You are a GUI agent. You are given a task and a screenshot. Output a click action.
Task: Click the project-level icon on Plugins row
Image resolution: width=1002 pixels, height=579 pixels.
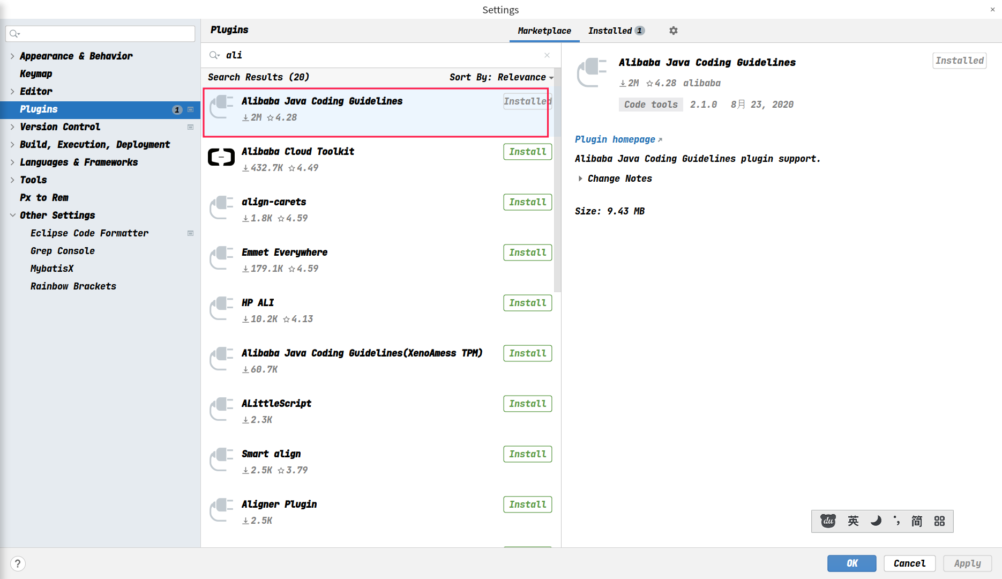coord(190,109)
